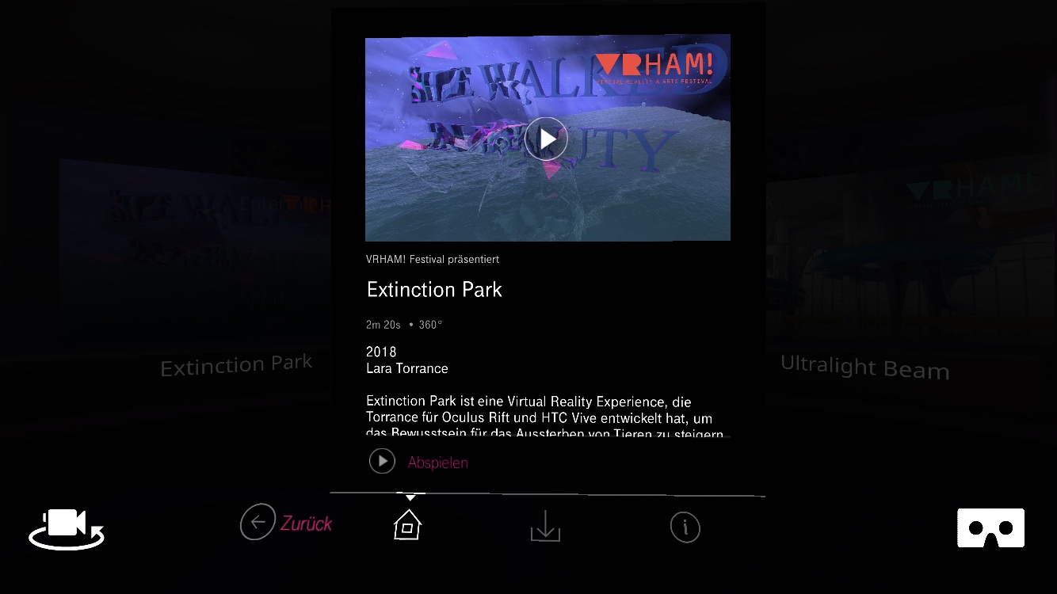Click the download arrow icon

pyautogui.click(x=545, y=526)
